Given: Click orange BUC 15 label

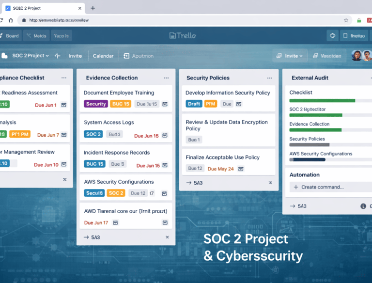Looking at the screenshot, I should click(x=121, y=104).
